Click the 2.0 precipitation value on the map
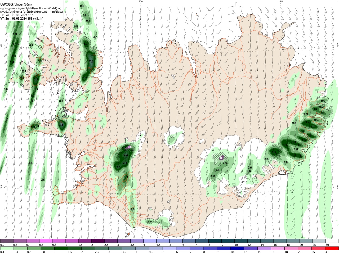339x254 pixels. tap(118, 167)
